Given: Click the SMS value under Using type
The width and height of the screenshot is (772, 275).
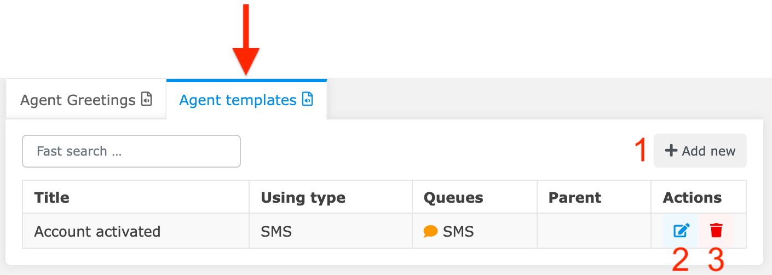Looking at the screenshot, I should 276,232.
